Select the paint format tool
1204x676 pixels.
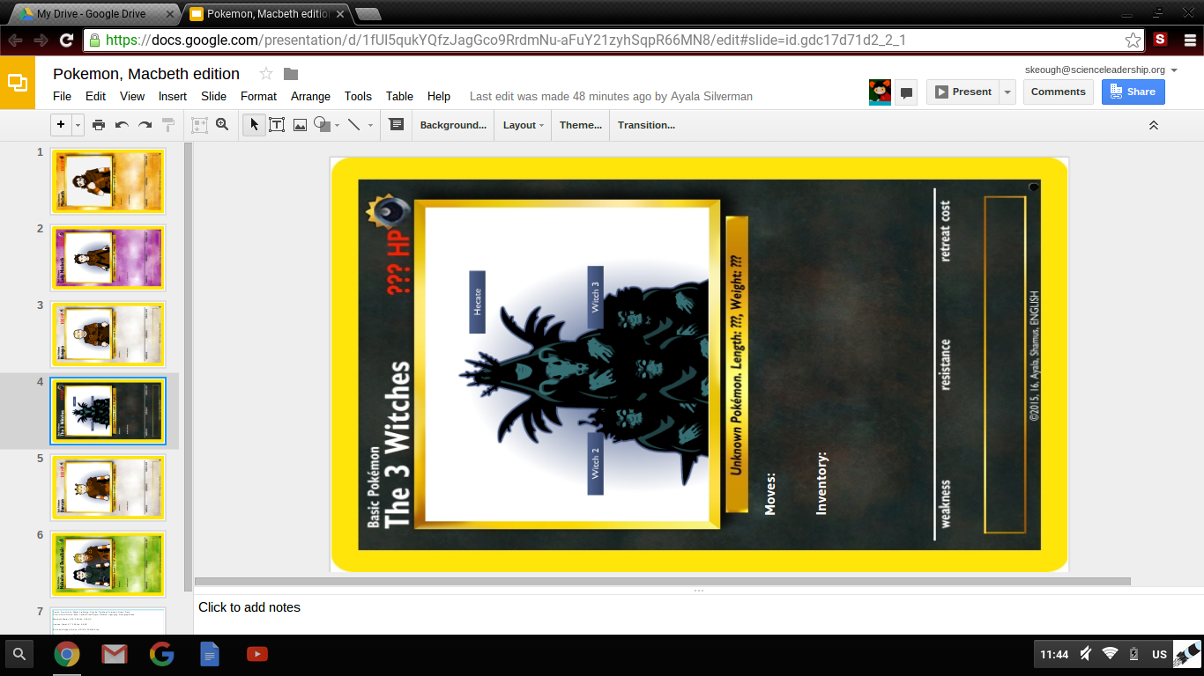point(167,125)
